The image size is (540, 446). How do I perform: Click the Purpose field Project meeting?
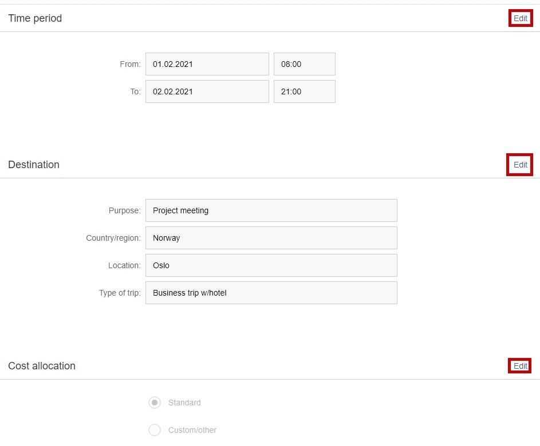[271, 210]
